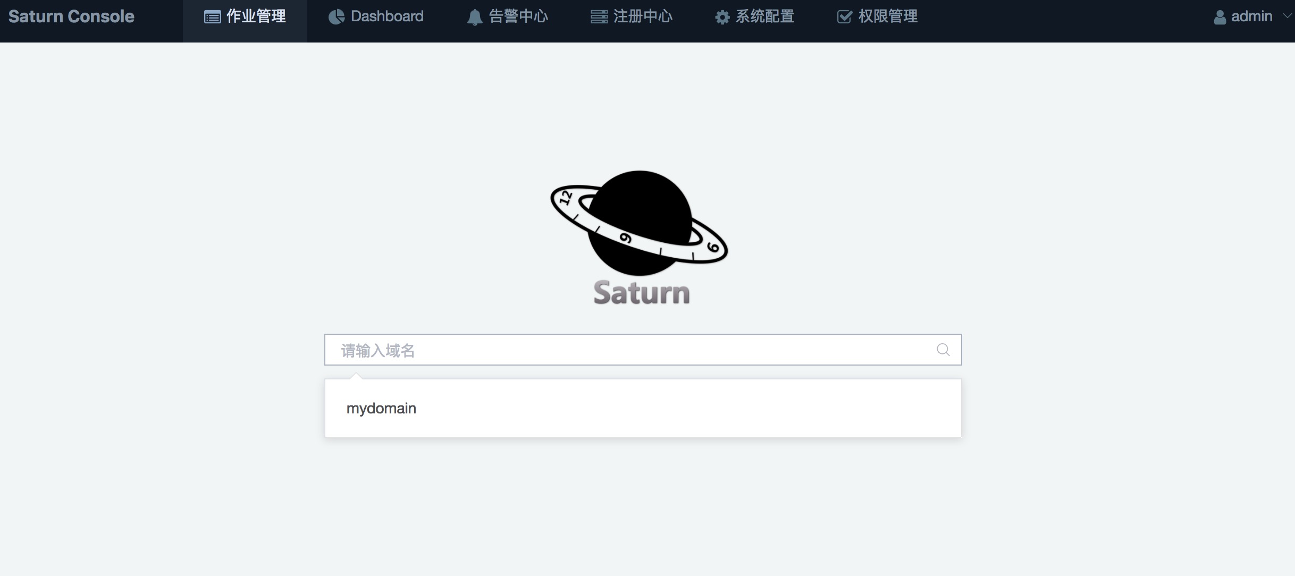Screen dimensions: 1295x576
Task: Expand the admin account dropdown chevron
Action: pos(1286,16)
